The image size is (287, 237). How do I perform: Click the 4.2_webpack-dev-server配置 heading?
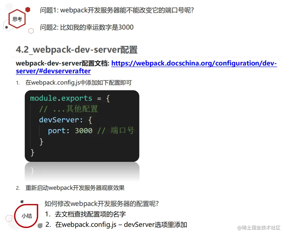[77, 50]
